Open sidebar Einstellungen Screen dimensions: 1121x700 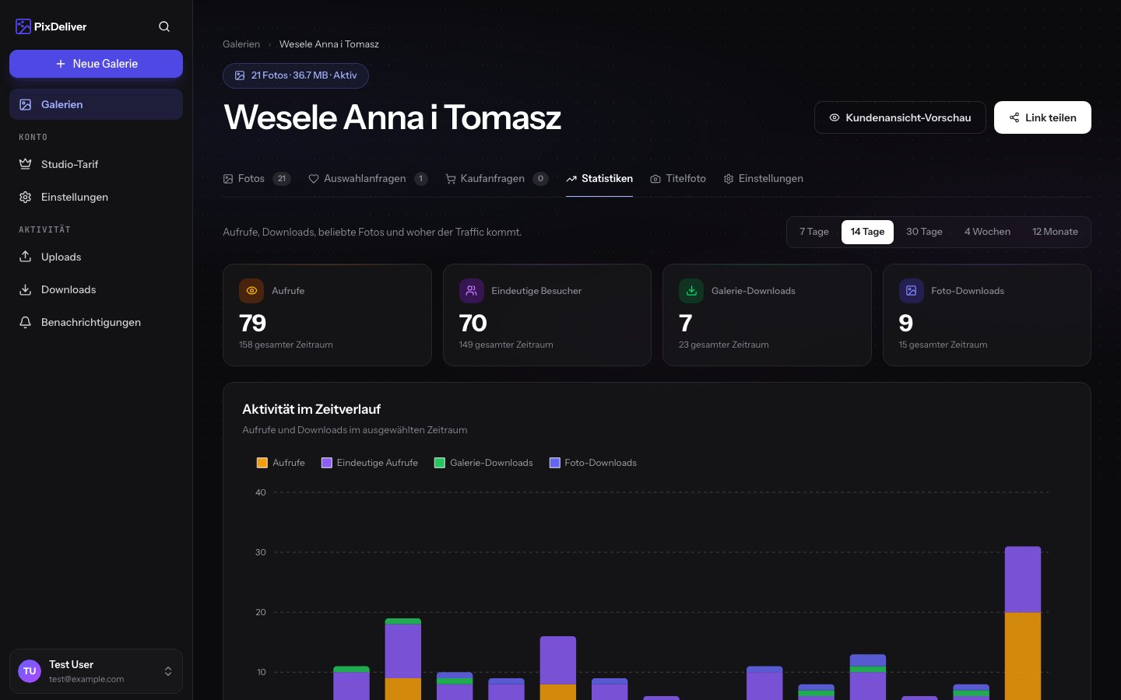pyautogui.click(x=96, y=197)
